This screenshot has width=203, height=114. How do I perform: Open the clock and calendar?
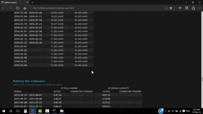click(197, 111)
